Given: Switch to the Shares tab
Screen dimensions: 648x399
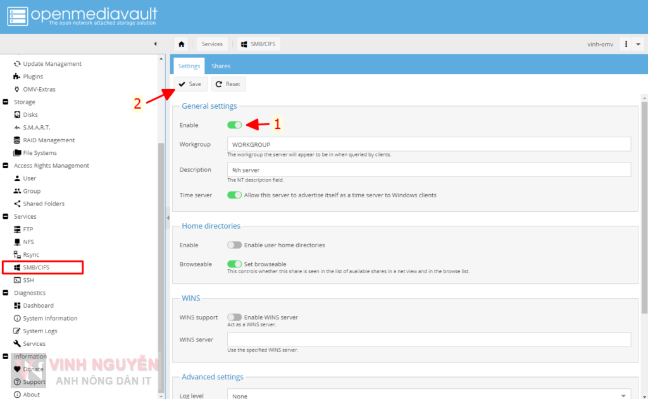Looking at the screenshot, I should tap(220, 65).
